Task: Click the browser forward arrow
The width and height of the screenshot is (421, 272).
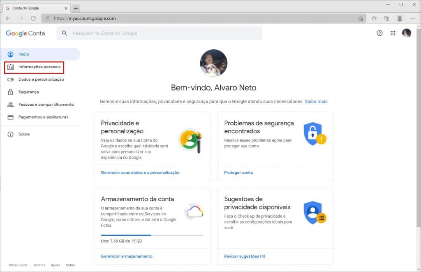Action: (21, 18)
